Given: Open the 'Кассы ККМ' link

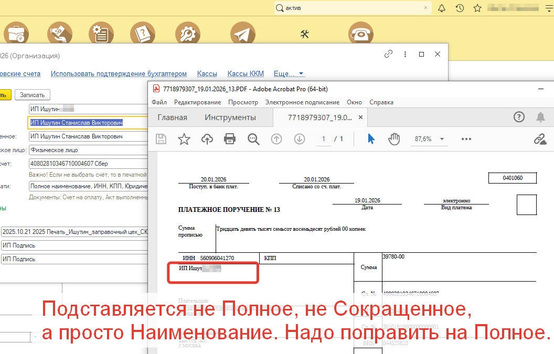Looking at the screenshot, I should [246, 74].
